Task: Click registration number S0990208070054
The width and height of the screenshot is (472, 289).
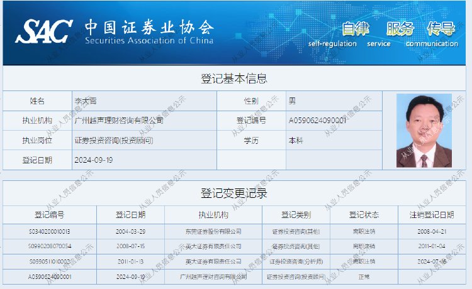Action: coord(50,246)
